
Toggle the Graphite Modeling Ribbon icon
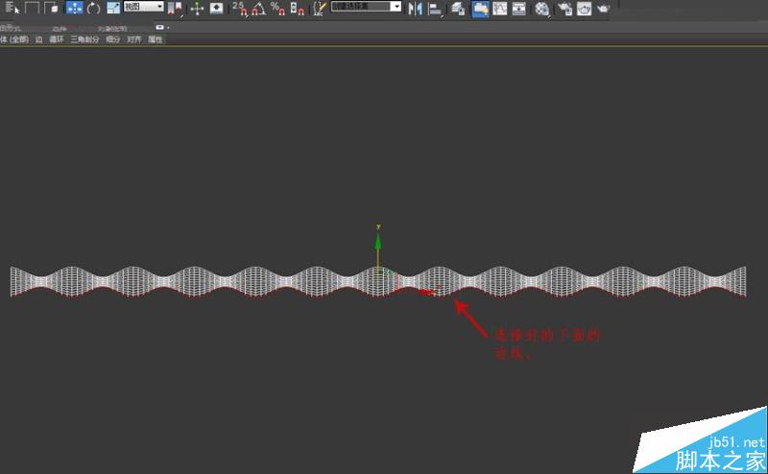pos(481,9)
